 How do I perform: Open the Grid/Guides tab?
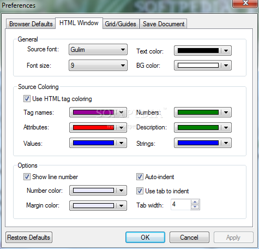point(121,24)
